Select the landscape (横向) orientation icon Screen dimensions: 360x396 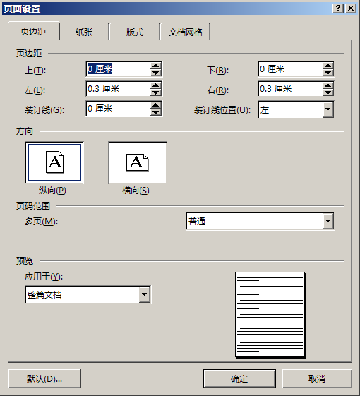coord(138,162)
